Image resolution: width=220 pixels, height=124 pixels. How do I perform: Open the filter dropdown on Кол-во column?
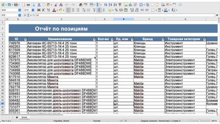tap(112, 40)
